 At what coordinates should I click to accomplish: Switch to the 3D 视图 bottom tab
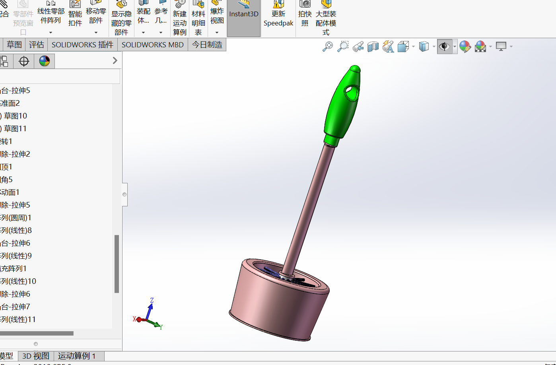tap(36, 356)
